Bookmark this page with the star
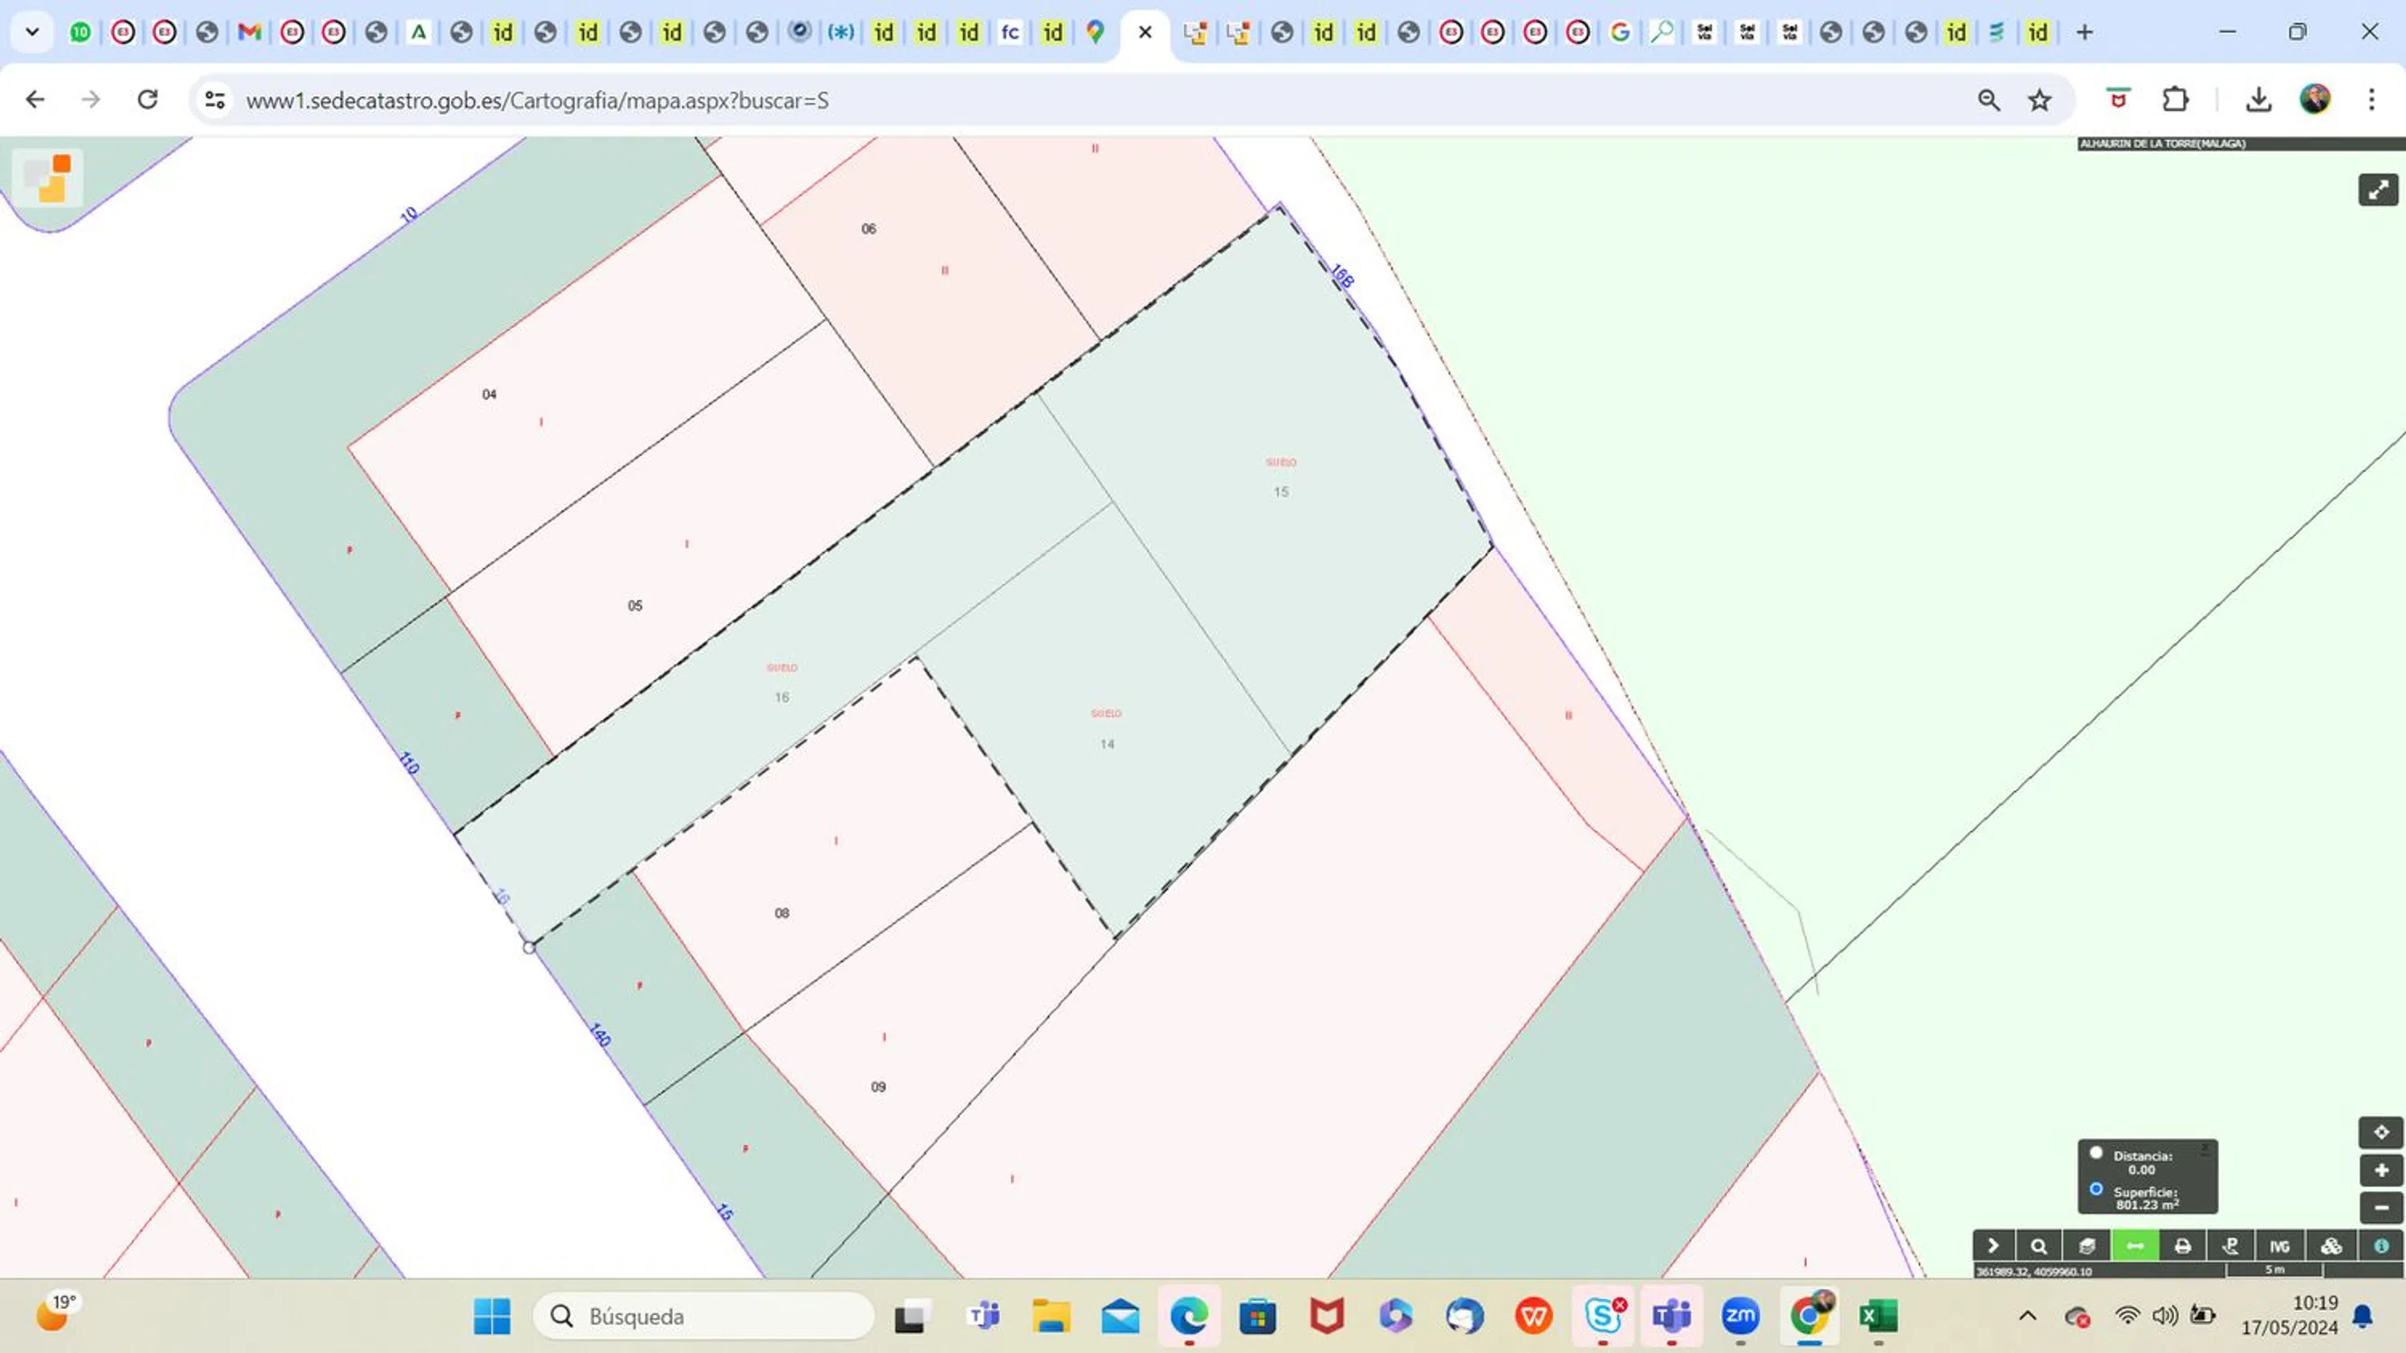The height and width of the screenshot is (1353, 2406). click(x=2039, y=100)
